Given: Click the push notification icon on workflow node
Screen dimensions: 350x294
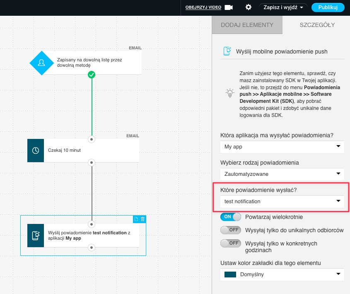Looking at the screenshot, I should pos(36,236).
